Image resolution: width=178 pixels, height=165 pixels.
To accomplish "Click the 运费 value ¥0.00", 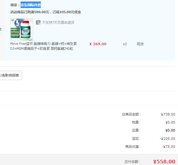I will pyautogui.click(x=170, y=130).
